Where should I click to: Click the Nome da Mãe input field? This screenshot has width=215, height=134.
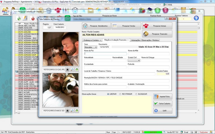(149, 54)
